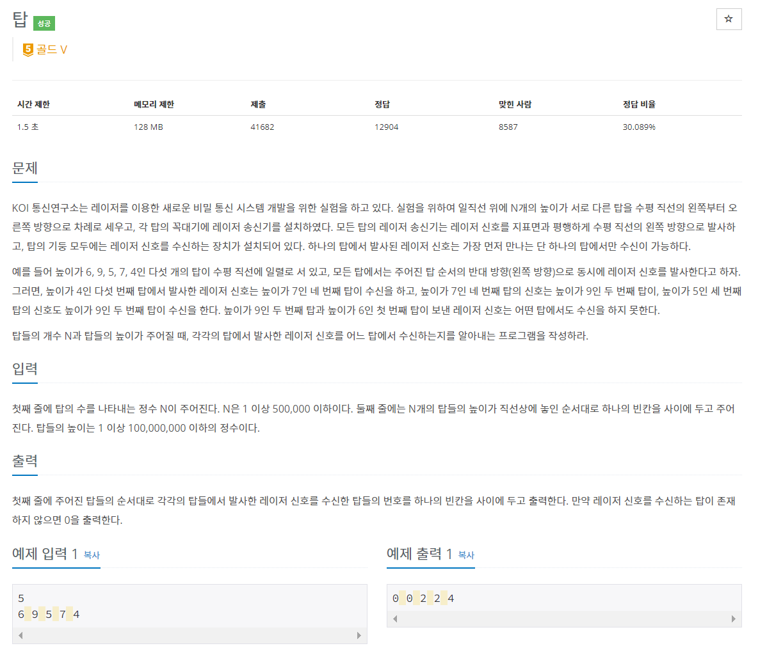This screenshot has height=655, width=783.
Task: Click the 메모리 제한 column header
Action: click(x=154, y=104)
